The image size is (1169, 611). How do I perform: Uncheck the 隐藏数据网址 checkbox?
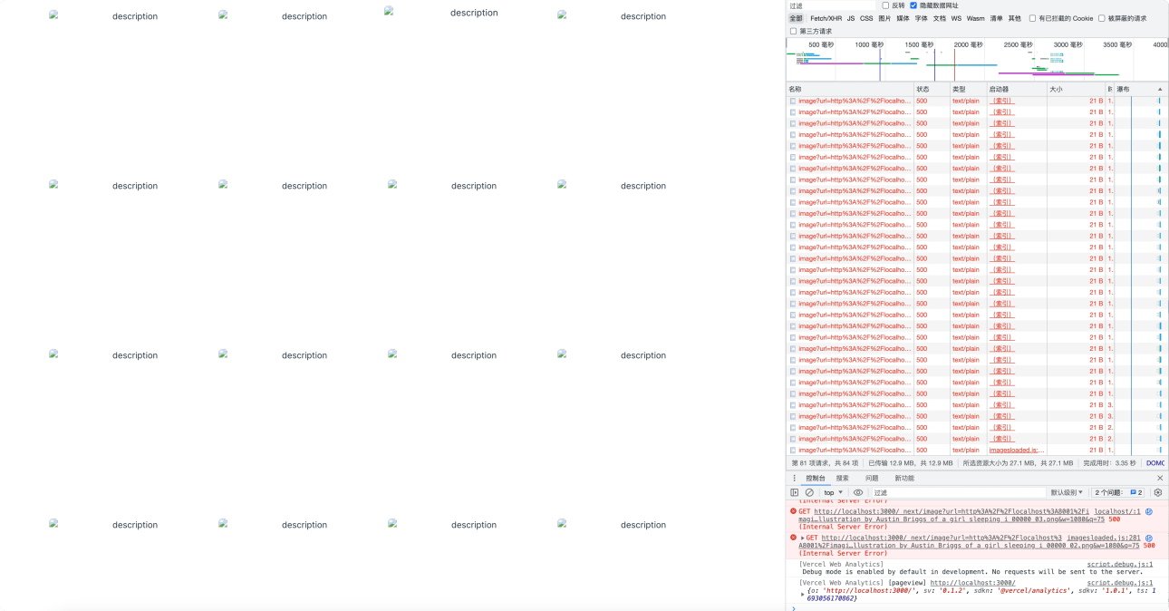click(913, 5)
